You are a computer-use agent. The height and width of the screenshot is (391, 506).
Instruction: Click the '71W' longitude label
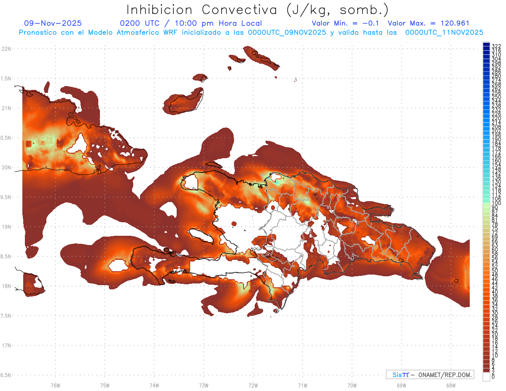[302, 385]
